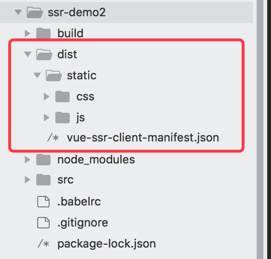Image resolution: width=271 pixels, height=259 pixels.
Task: Expand the js folder arrow
Action: point(47,118)
